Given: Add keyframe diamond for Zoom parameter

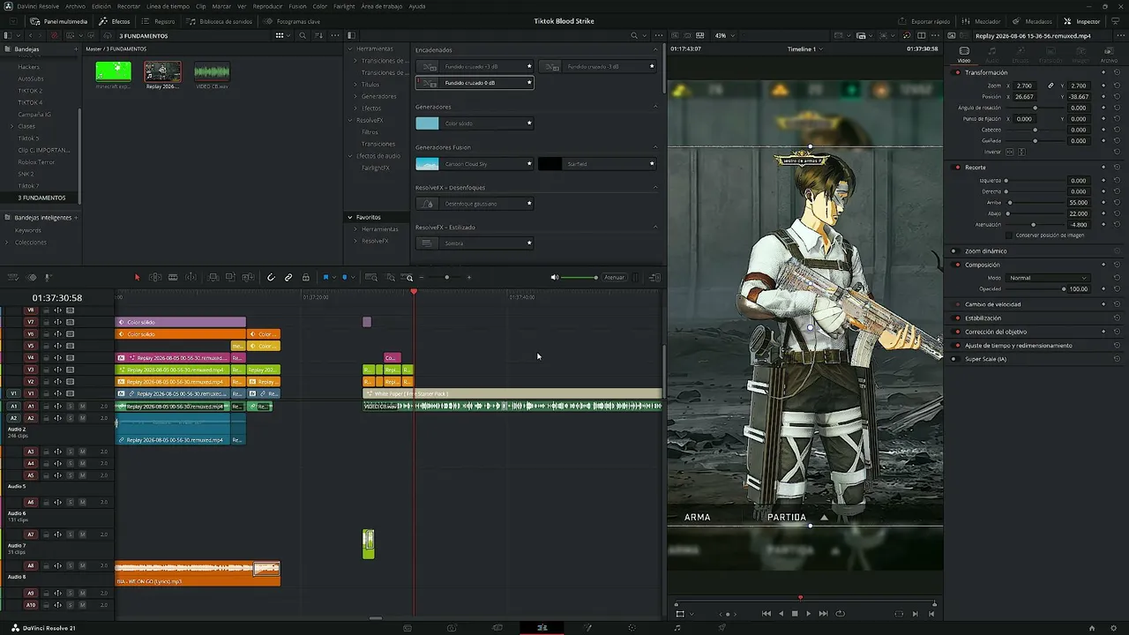Looking at the screenshot, I should (x=1103, y=86).
